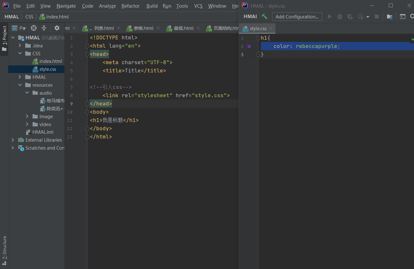
Task: Open the Project Structure icon
Action: click(389, 17)
